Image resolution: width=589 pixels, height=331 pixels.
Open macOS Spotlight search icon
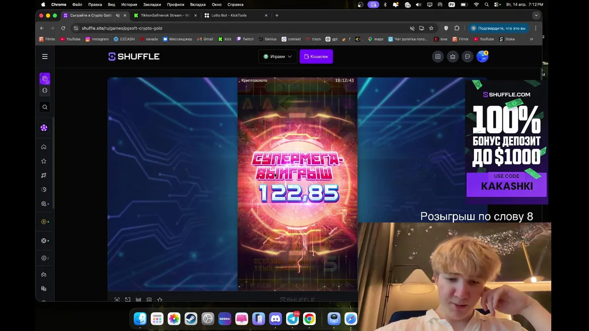click(x=486, y=5)
